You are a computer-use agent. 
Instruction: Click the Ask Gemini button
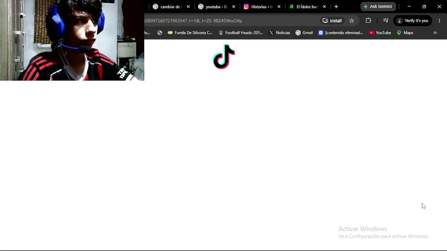coord(378,7)
